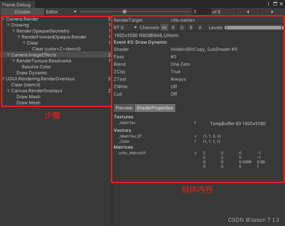Toggle the A channel view
The height and width of the screenshot is (226, 285).
tap(200, 28)
